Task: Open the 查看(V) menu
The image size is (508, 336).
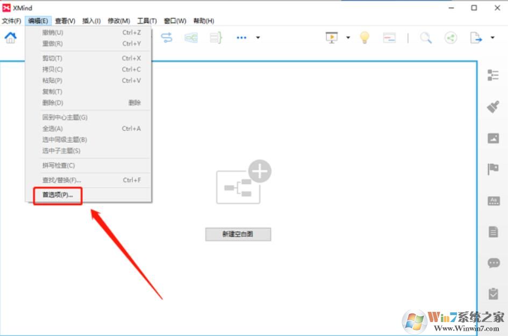Action: (x=65, y=20)
